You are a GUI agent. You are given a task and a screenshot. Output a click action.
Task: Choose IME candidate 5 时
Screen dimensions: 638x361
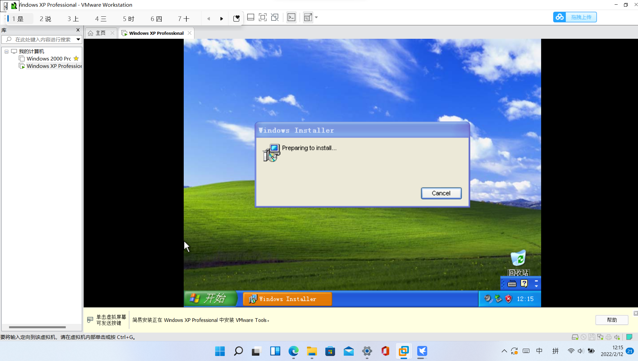128,19
